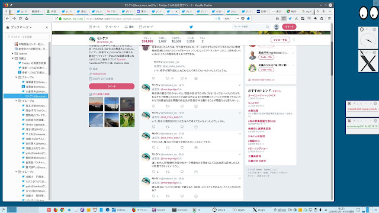Reload the current page
The height and width of the screenshot is (213, 379).
click(x=20, y=18)
